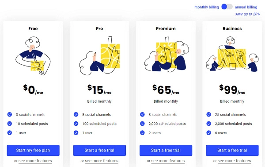Open see more features under Pro
The image size is (265, 167).
pos(102,161)
